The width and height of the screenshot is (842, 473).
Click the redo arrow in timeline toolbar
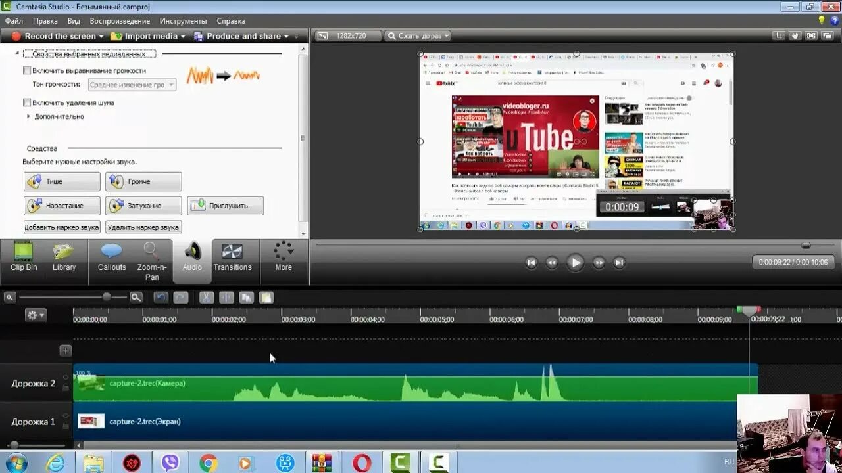pos(181,298)
